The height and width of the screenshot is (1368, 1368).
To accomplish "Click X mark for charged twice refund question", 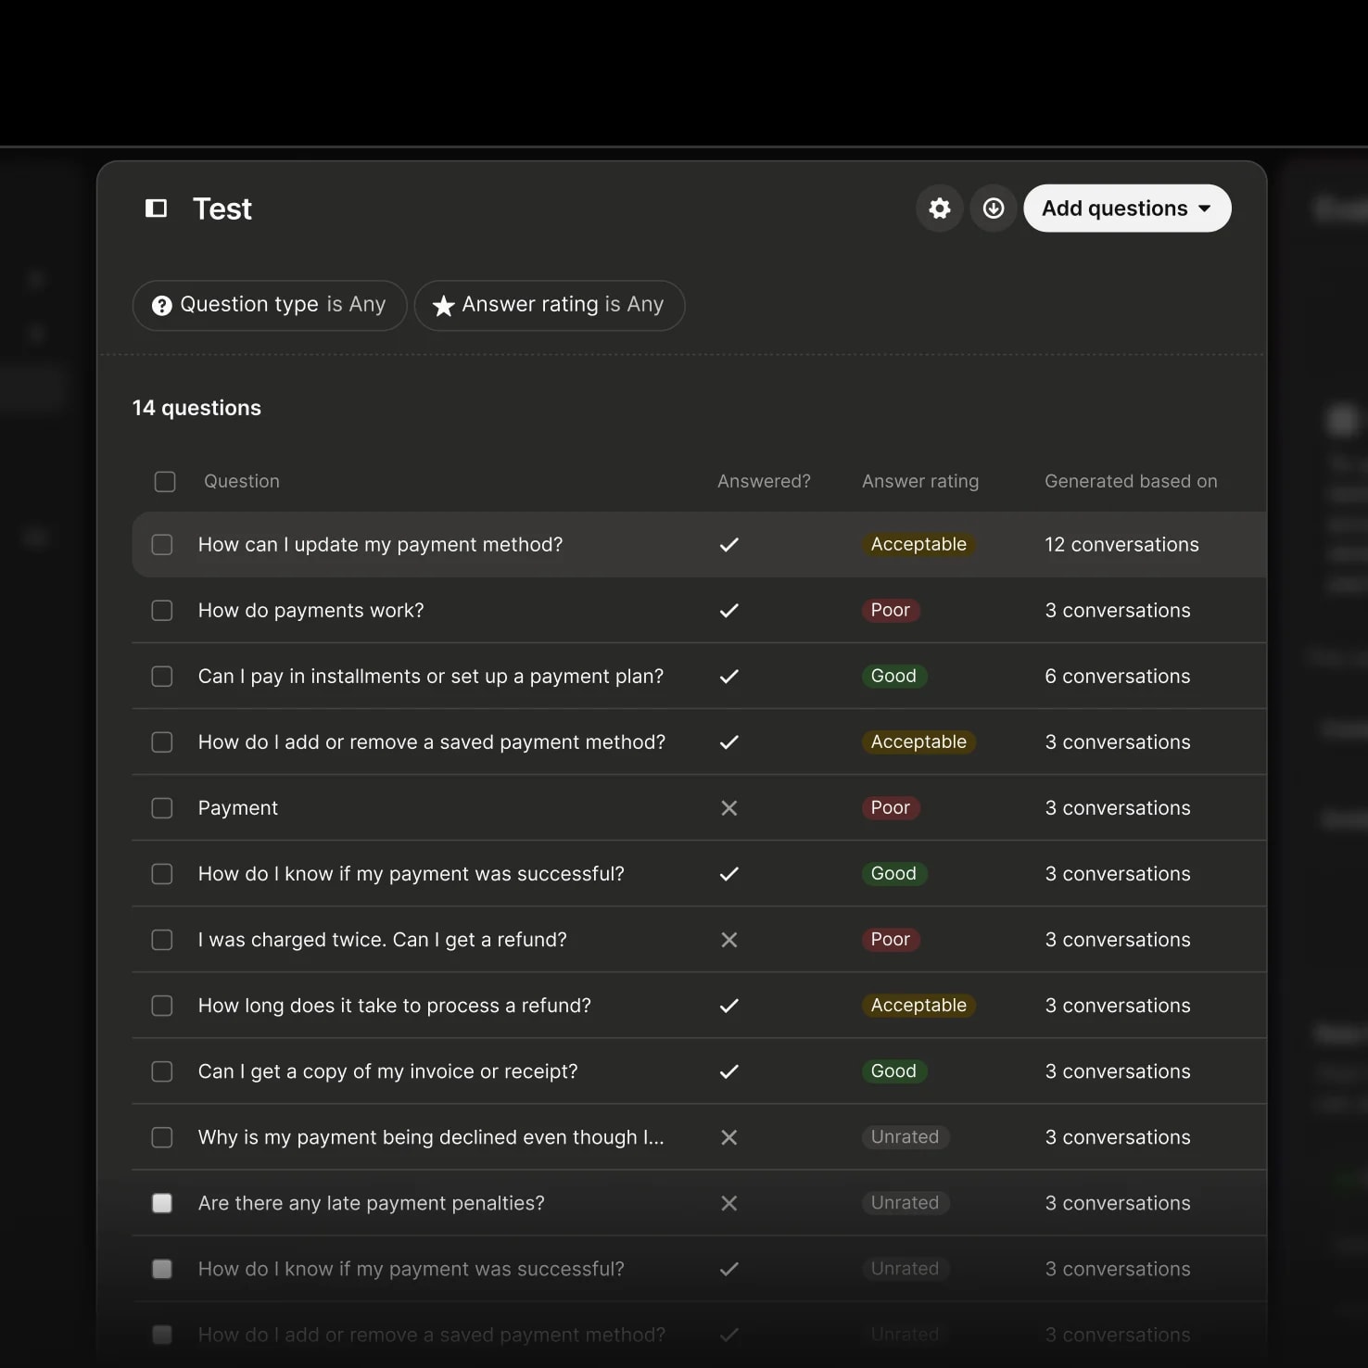I will pyautogui.click(x=729, y=940).
